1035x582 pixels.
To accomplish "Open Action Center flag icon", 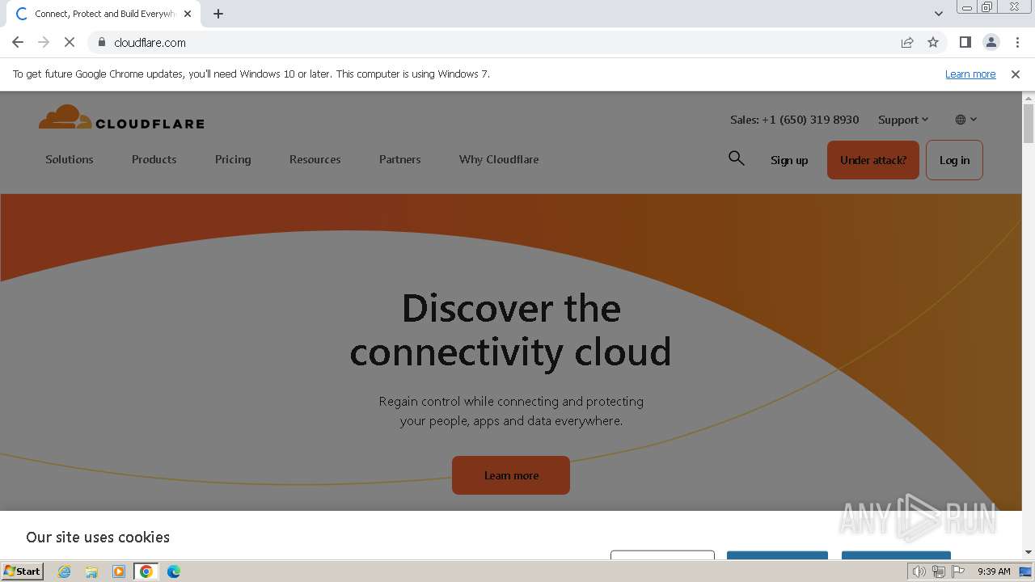I will coord(958,571).
